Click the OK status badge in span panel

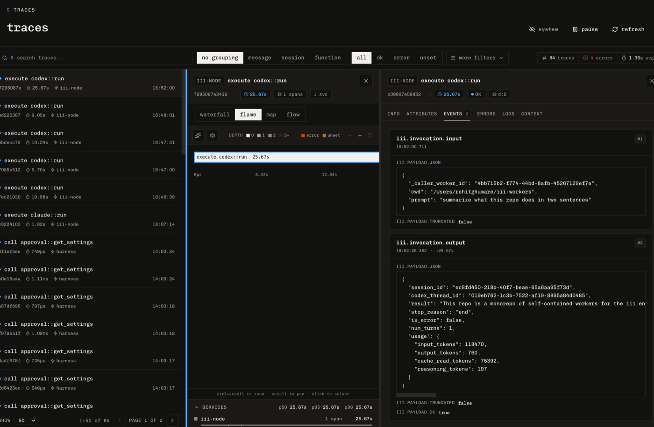point(476,94)
